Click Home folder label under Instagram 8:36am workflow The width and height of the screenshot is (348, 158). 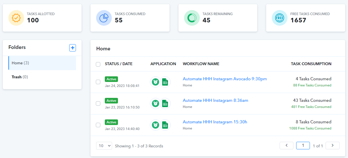coord(187,107)
